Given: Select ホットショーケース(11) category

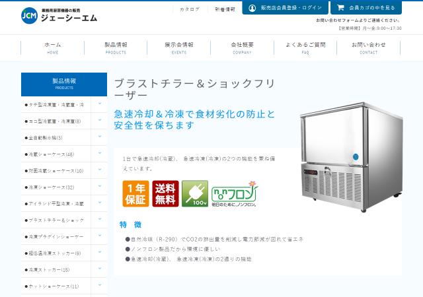Looking at the screenshot, I should pos(56,286).
